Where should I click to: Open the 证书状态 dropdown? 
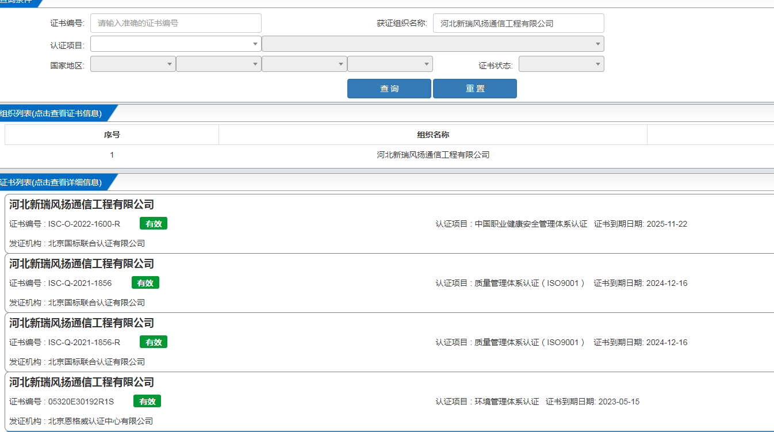561,64
